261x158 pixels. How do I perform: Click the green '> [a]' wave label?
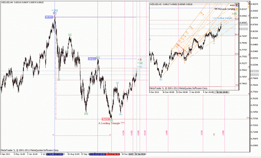pyautogui.click(x=140, y=63)
